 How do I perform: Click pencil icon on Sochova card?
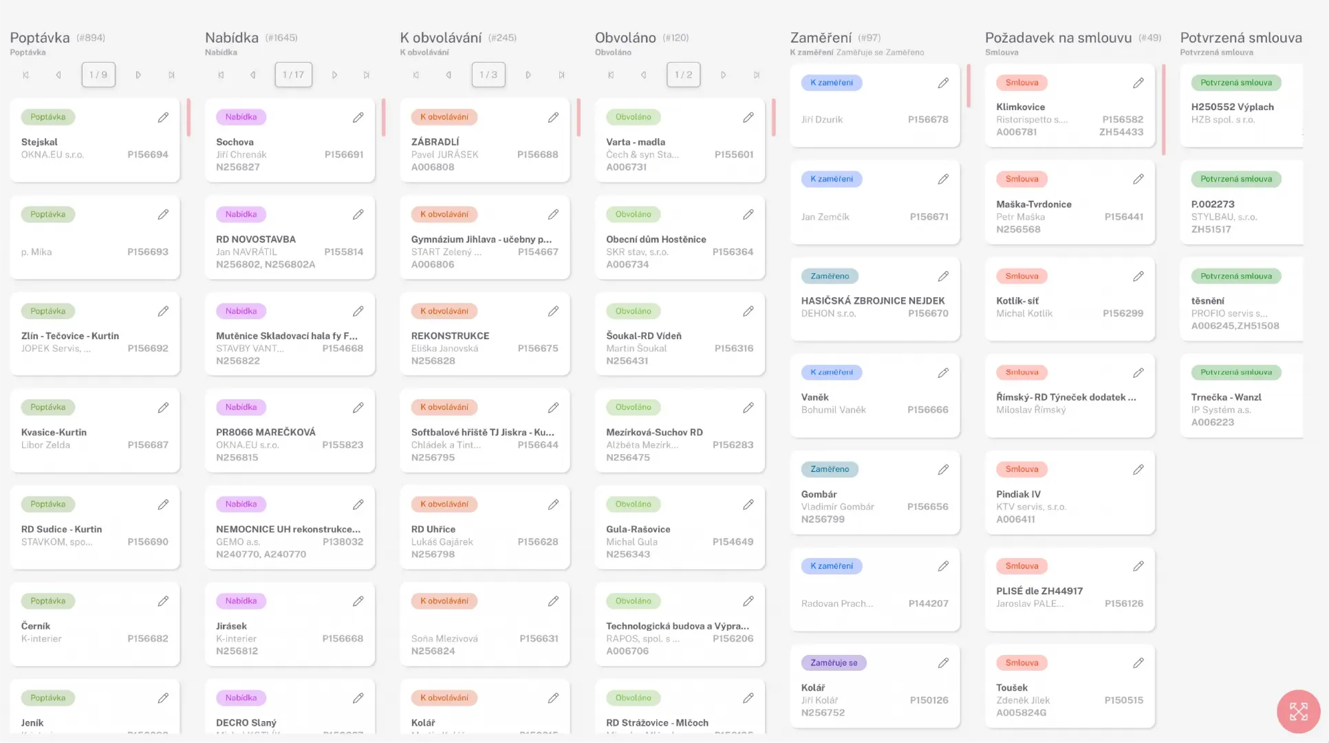click(x=358, y=118)
